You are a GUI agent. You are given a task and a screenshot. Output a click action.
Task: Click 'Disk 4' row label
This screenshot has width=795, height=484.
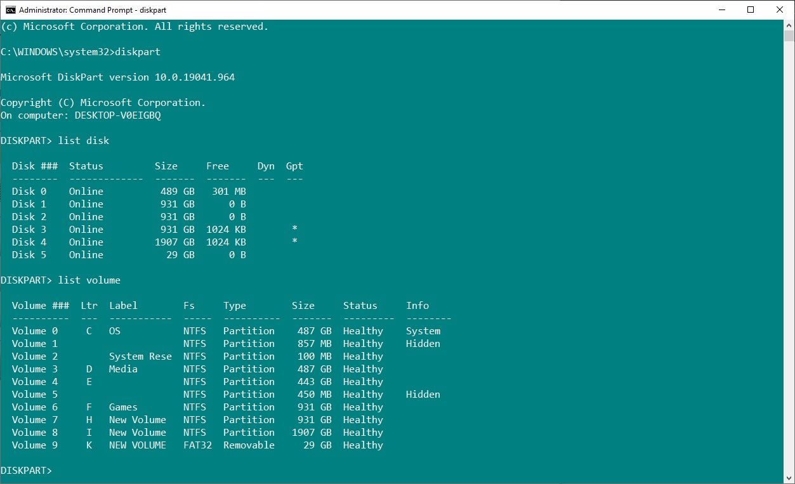29,242
